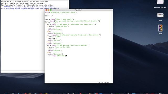
Task: Click the Tcl/Tk WARNING line in shell
Action: pyautogui.click(x=28, y=7)
